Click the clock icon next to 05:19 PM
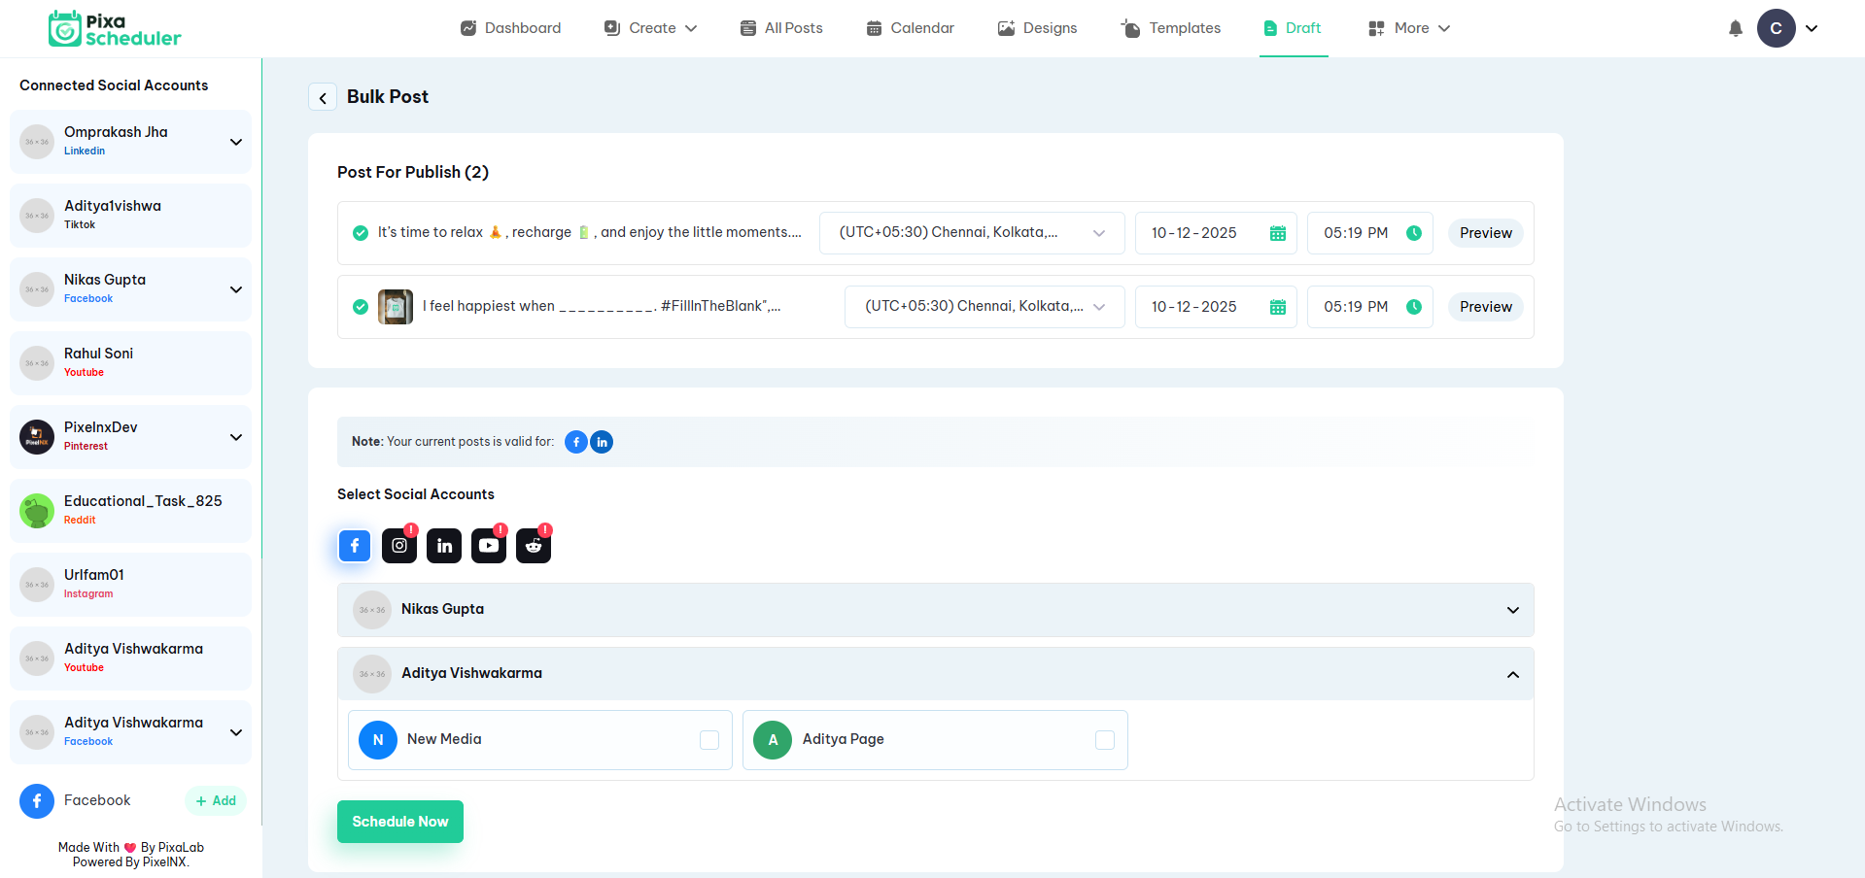This screenshot has height=878, width=1865. click(1414, 232)
